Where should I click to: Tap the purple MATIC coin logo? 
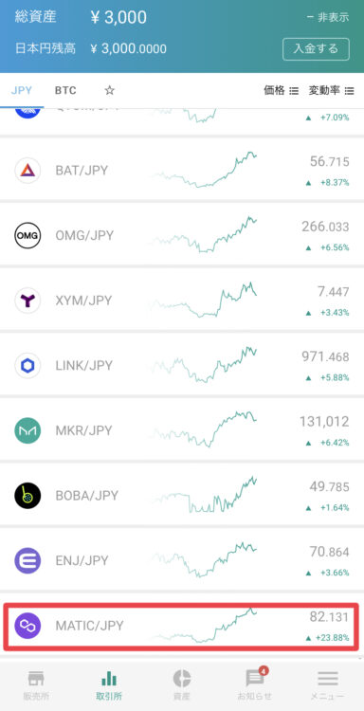[27, 626]
